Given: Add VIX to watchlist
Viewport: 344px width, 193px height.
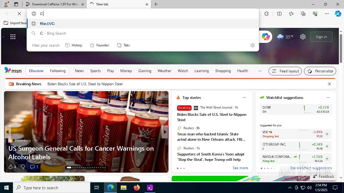Looking at the screenshot, I should [x=327, y=134].
